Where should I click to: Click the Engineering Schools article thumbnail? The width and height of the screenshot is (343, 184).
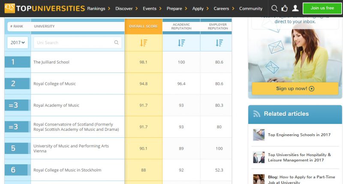pos(259,135)
